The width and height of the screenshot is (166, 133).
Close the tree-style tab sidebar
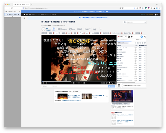(20, 11)
